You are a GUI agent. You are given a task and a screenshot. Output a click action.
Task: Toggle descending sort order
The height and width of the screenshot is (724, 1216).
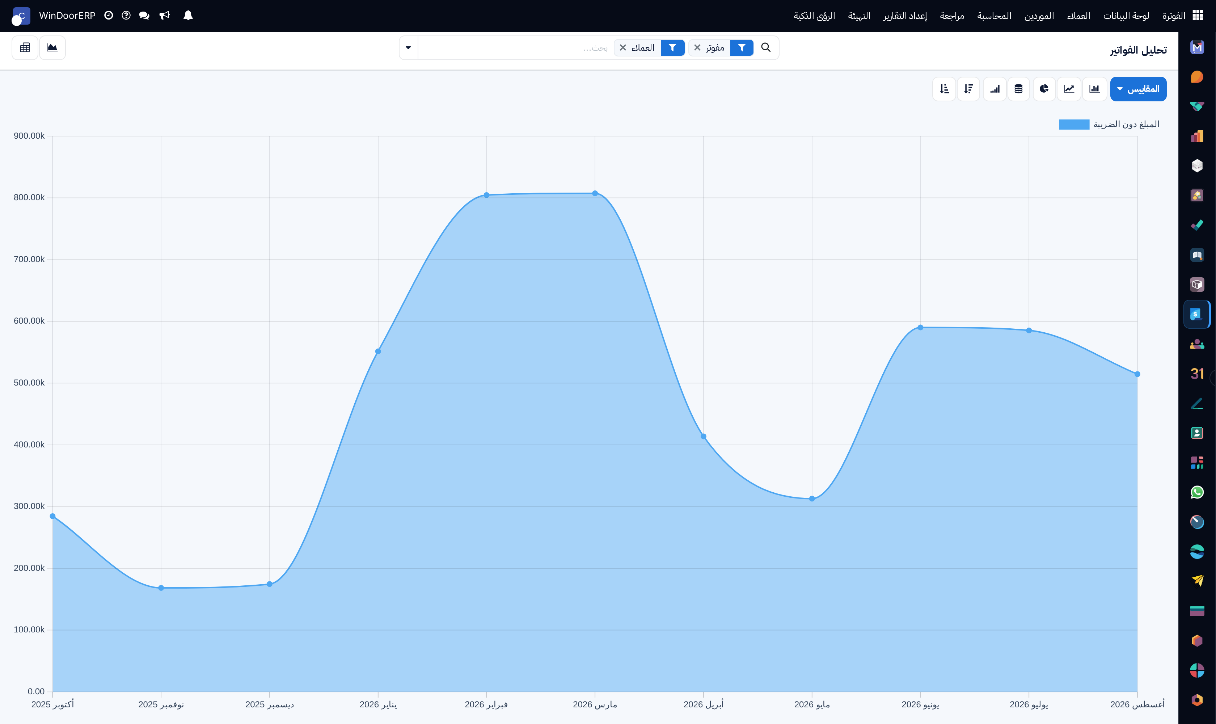click(x=968, y=89)
